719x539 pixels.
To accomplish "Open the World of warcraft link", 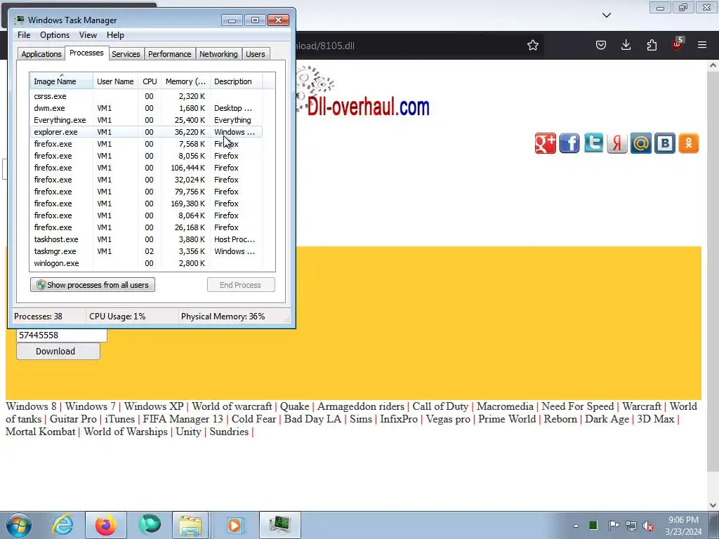I will pyautogui.click(x=232, y=406).
